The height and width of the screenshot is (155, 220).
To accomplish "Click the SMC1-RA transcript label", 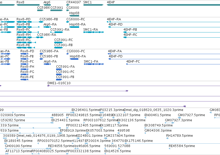I will click(91, 30).
